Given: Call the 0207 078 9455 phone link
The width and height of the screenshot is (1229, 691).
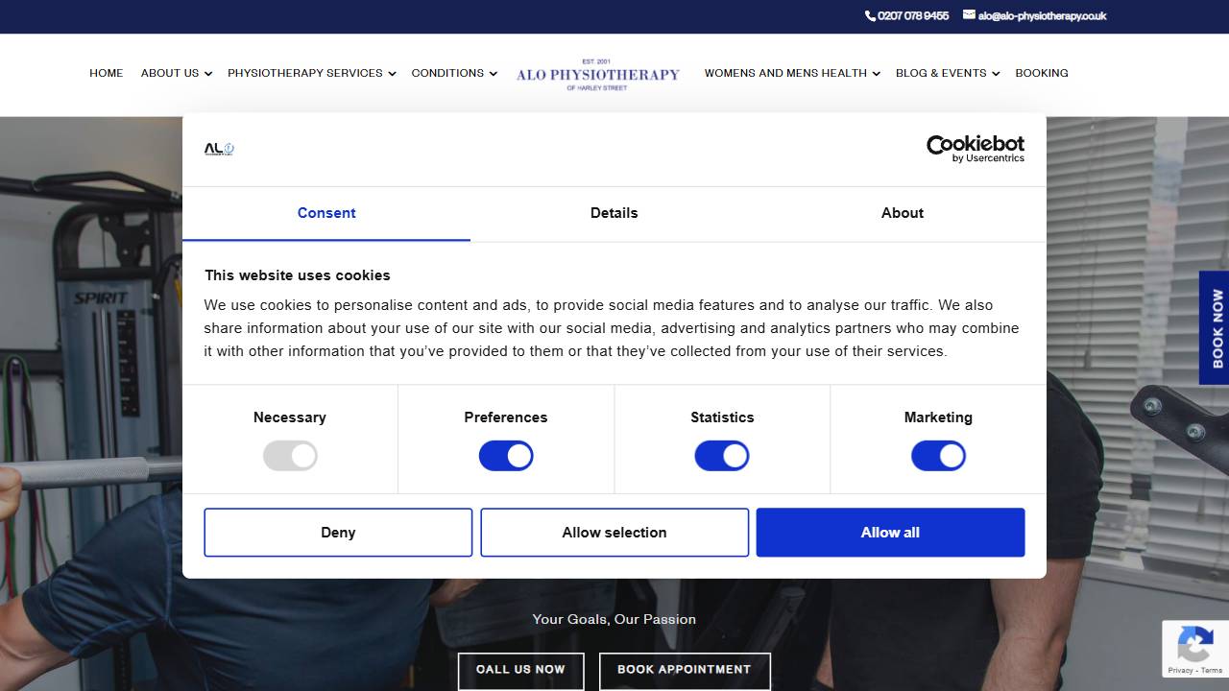Looking at the screenshot, I should click(913, 15).
